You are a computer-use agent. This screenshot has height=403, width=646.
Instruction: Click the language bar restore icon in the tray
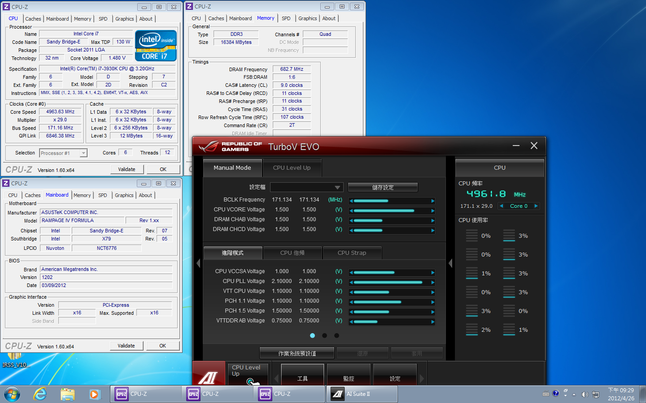coord(565,391)
